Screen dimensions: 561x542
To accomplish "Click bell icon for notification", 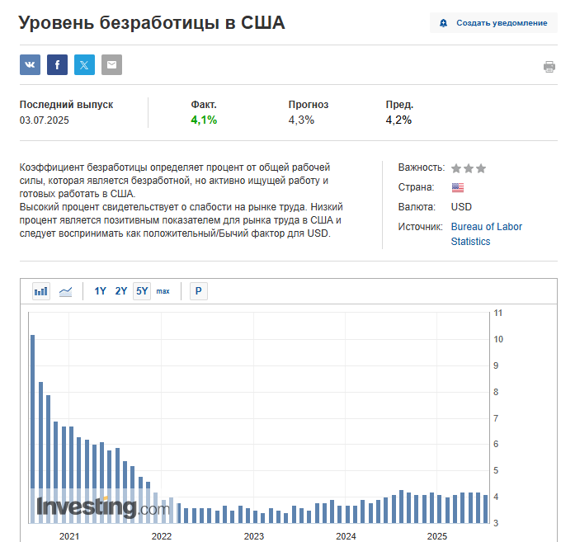I will [443, 23].
